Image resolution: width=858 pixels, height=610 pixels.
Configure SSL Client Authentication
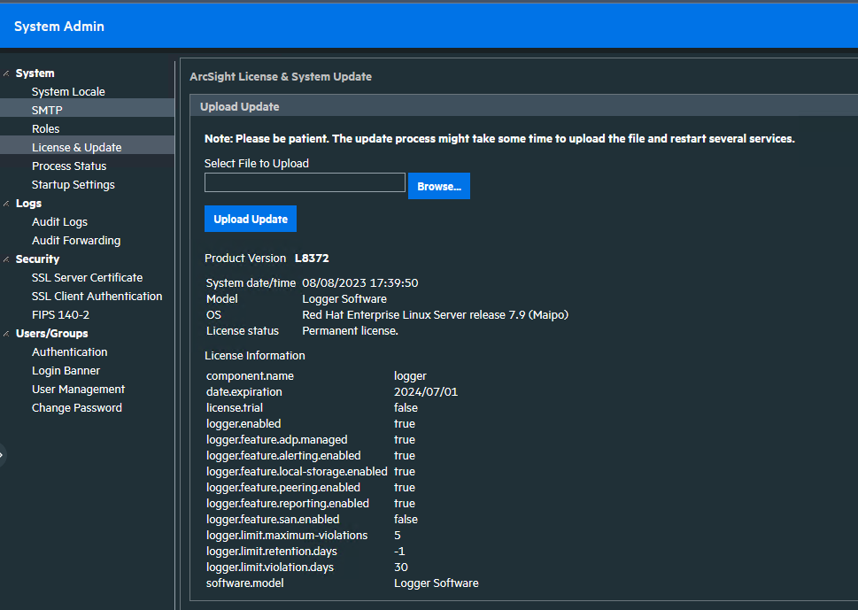[x=97, y=296]
